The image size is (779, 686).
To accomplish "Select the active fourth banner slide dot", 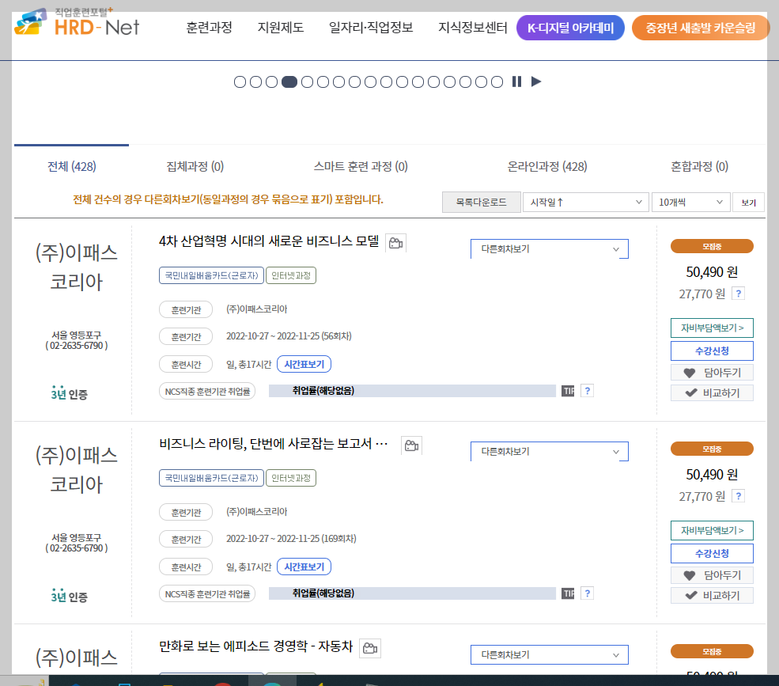I will point(289,82).
